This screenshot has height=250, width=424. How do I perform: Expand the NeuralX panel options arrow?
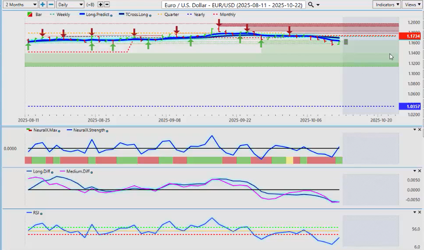pyautogui.click(x=415, y=129)
